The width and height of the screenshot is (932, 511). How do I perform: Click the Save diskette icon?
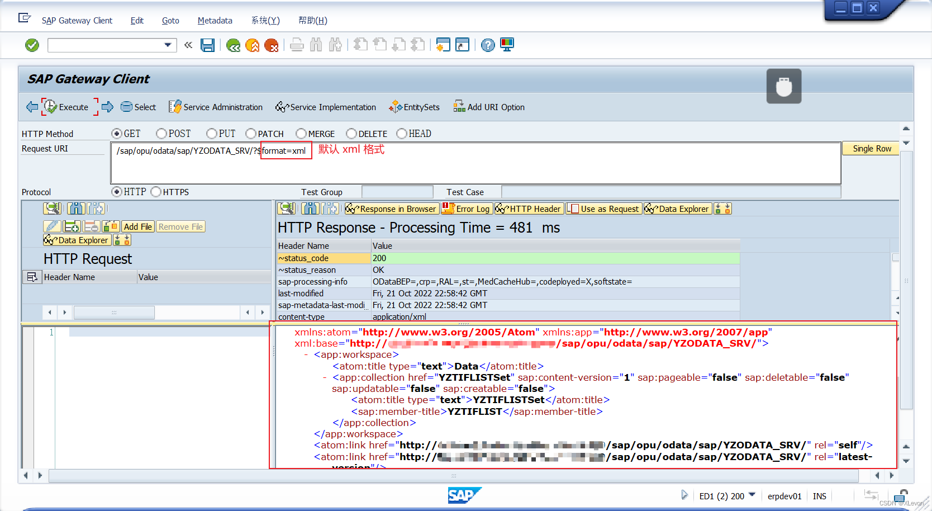coord(208,45)
